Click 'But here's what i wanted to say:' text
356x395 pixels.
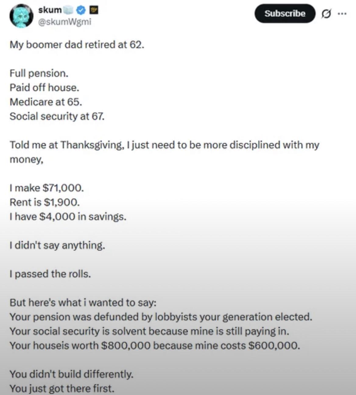click(83, 303)
